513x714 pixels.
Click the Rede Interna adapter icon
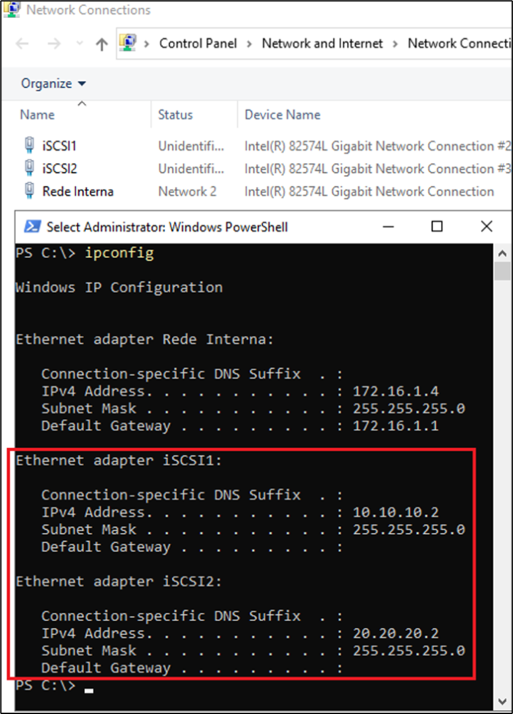[29, 191]
